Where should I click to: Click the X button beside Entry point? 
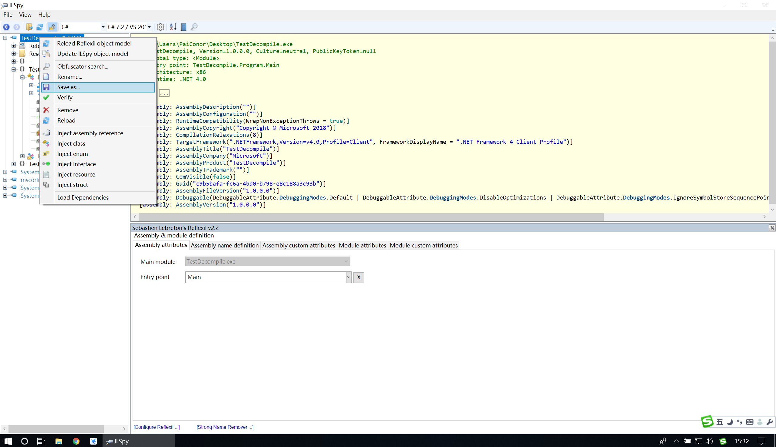click(x=358, y=277)
